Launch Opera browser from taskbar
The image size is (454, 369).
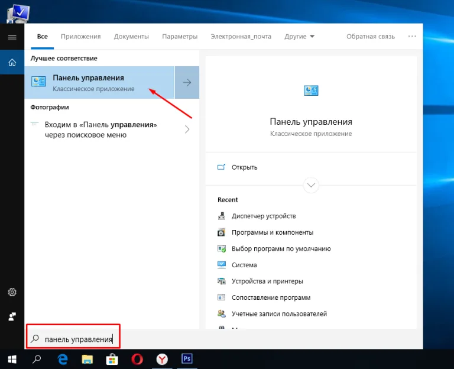click(137, 359)
